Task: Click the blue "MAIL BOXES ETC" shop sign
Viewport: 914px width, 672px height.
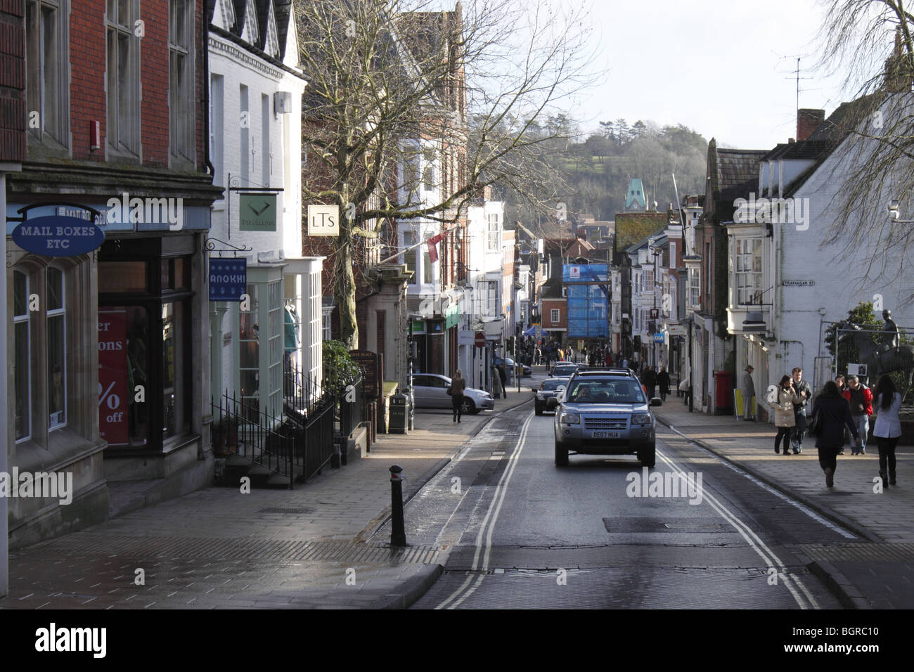Action: point(58,236)
